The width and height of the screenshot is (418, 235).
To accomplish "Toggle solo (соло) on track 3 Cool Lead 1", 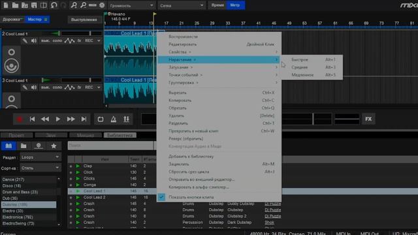I will tap(57, 87).
